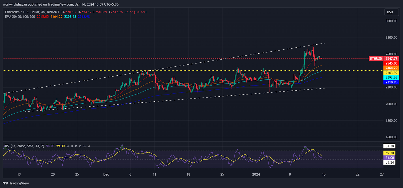403x188 pixels.
Task: Open the RSI indicator legend settings
Action: [24, 146]
